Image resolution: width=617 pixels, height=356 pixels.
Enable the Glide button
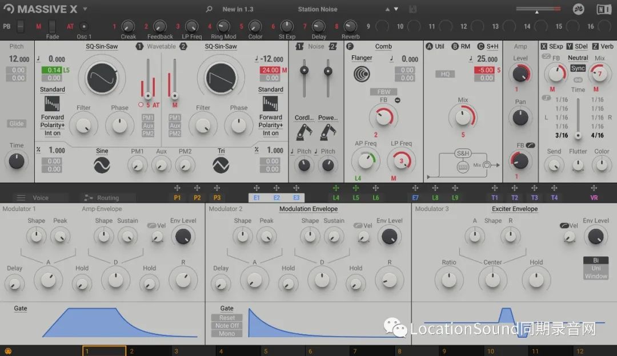(17, 124)
